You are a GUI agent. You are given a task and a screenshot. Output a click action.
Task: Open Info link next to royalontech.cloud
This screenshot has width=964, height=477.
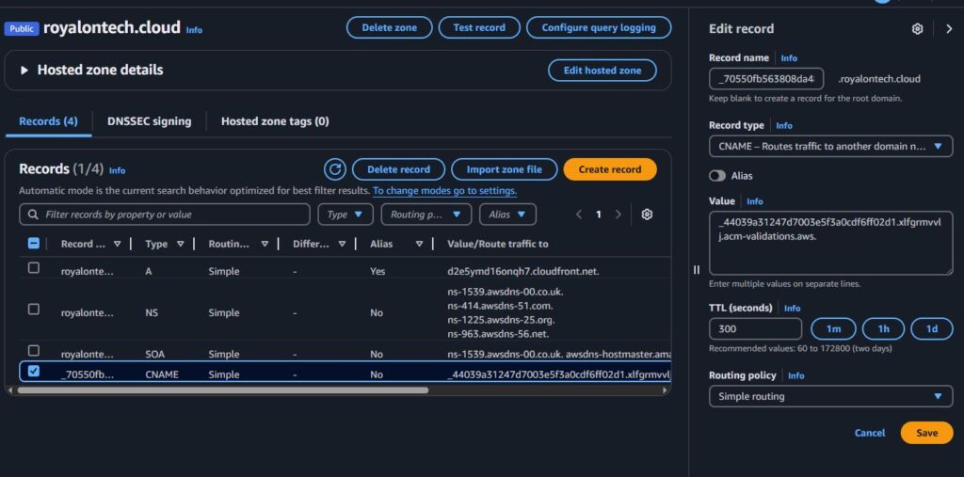194,29
